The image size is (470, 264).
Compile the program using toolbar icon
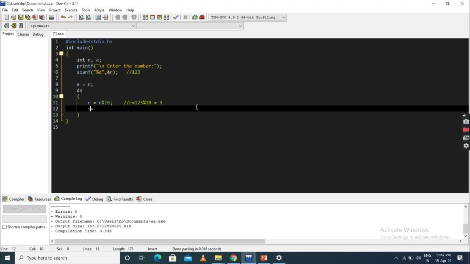[x=145, y=17]
